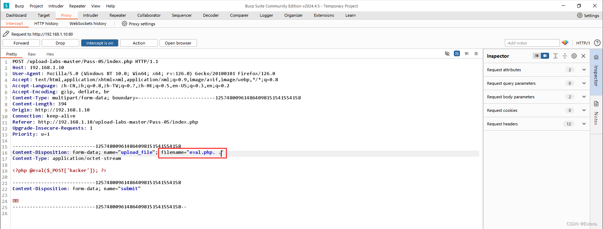Switch to the Learn tab
603x229 pixels.
point(350,15)
